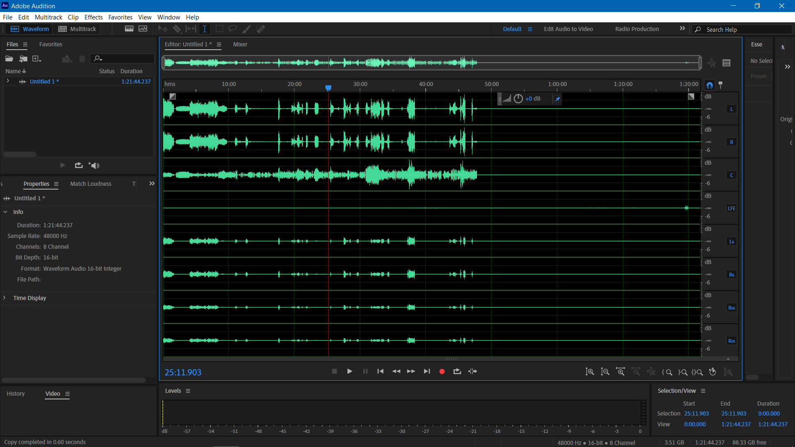Show hidden panel tabs beside Match Loudness
The width and height of the screenshot is (795, 447).
click(152, 184)
